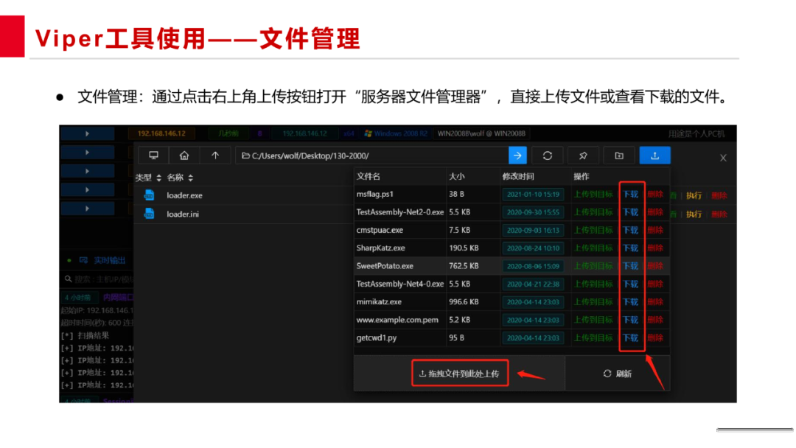Click 删除 in the SweetPotato.exe row
The height and width of the screenshot is (448, 796).
click(655, 266)
